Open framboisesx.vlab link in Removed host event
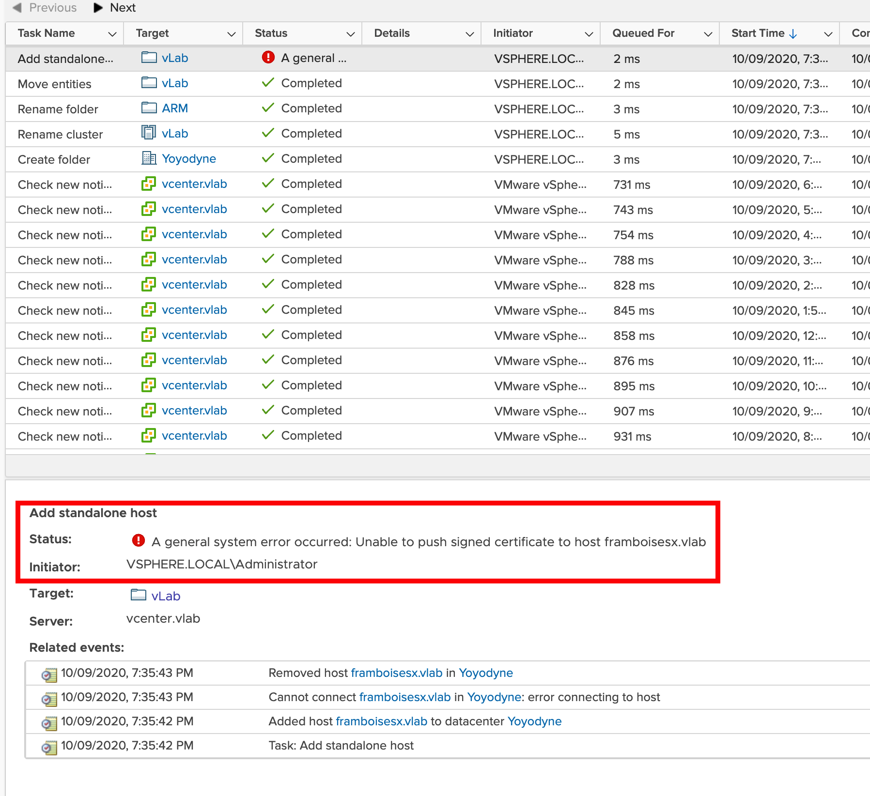The height and width of the screenshot is (796, 870). [397, 673]
